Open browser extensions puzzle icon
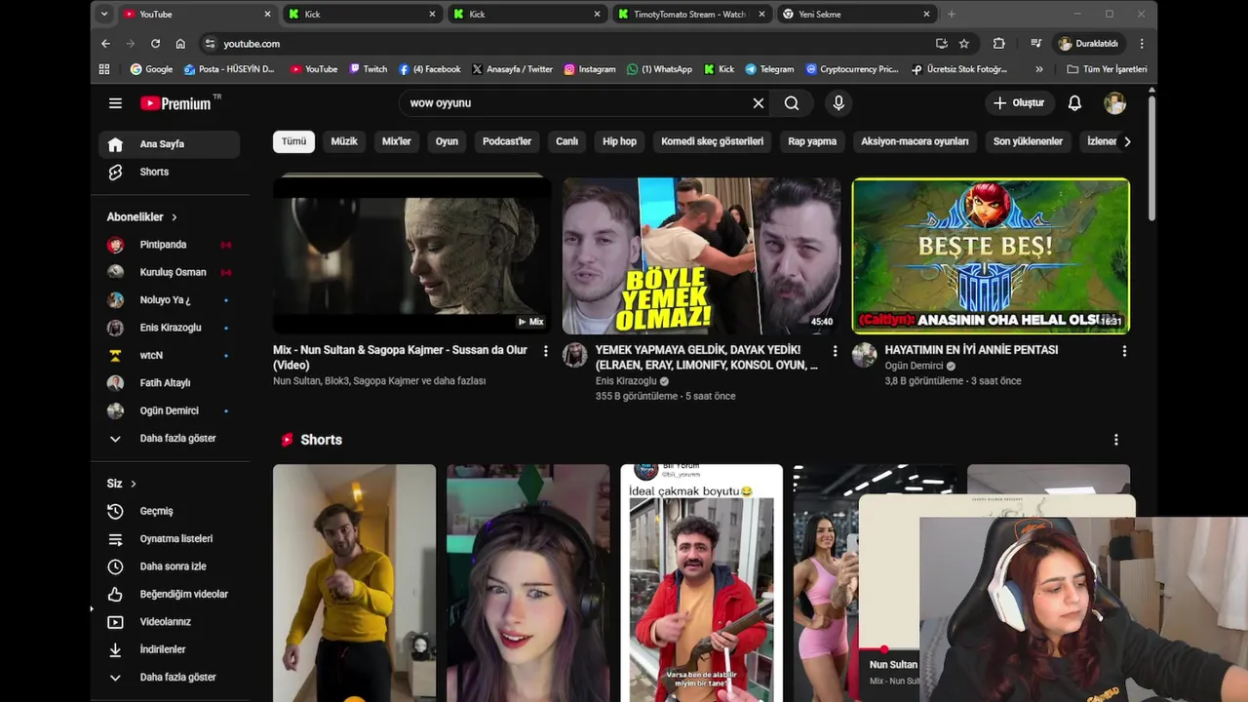The image size is (1248, 702). coord(999,44)
